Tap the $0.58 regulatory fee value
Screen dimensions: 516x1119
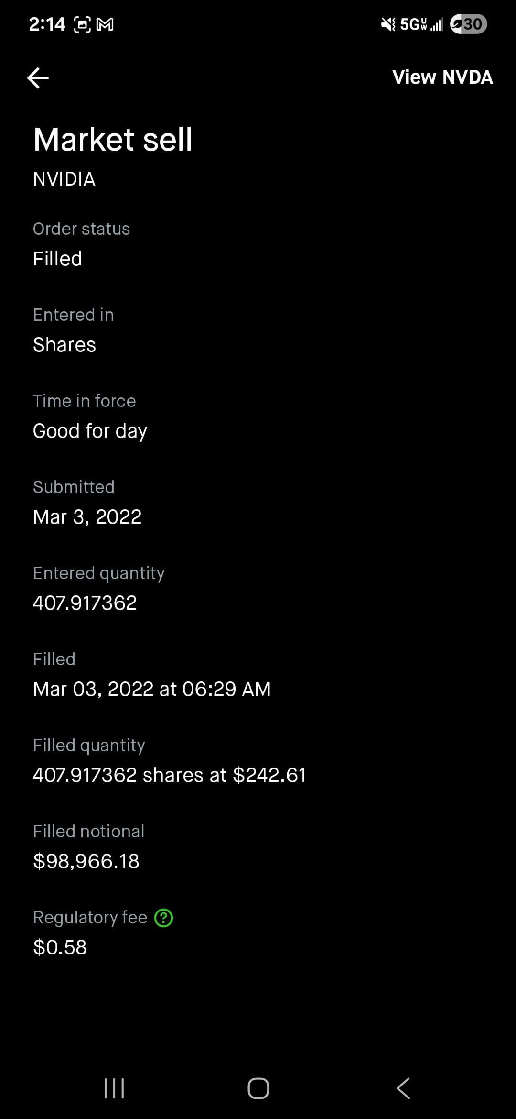point(60,947)
